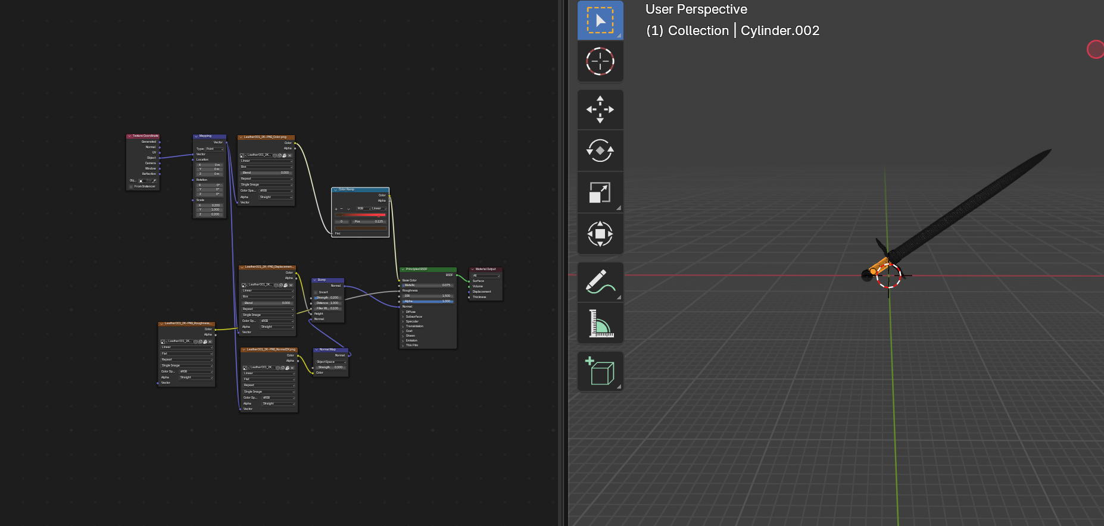Click the Add Cube tool

[x=600, y=371]
